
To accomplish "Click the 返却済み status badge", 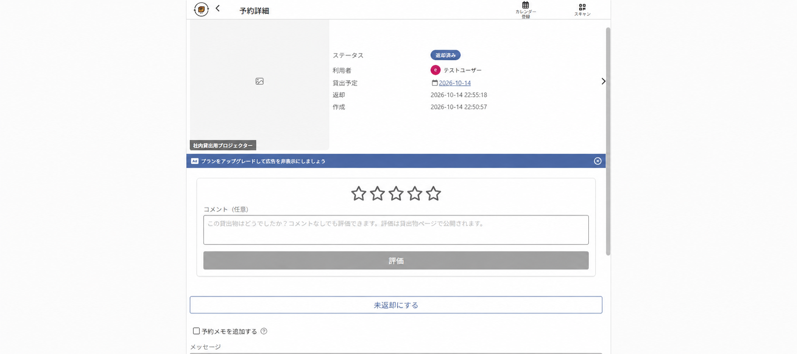I will (x=446, y=55).
